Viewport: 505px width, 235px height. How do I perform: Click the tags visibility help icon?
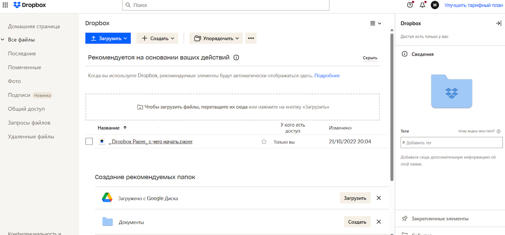(x=499, y=131)
